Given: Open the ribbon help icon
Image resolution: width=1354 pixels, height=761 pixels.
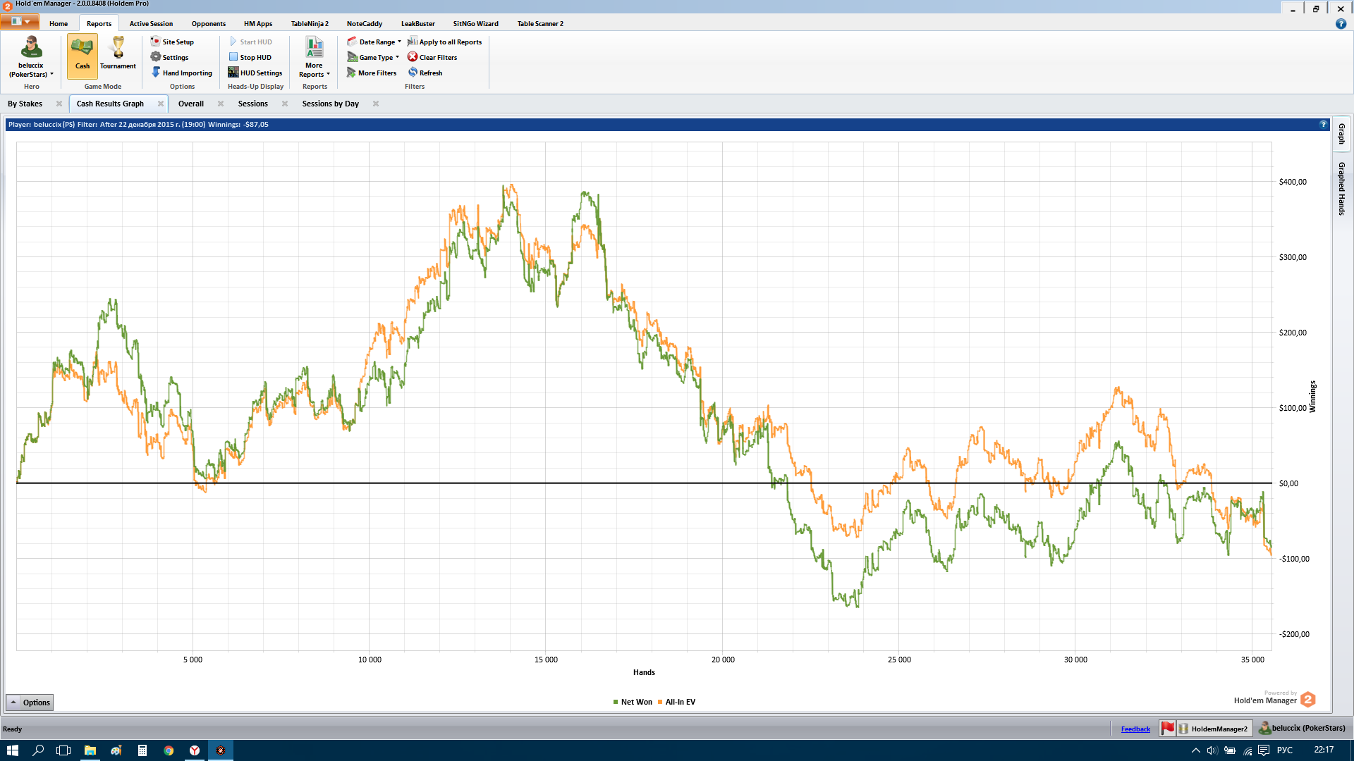Looking at the screenshot, I should (x=1341, y=23).
